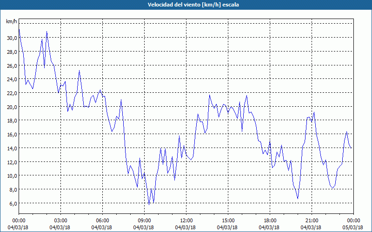
Task: Click the 15:00 time axis label
Action: click(228, 221)
